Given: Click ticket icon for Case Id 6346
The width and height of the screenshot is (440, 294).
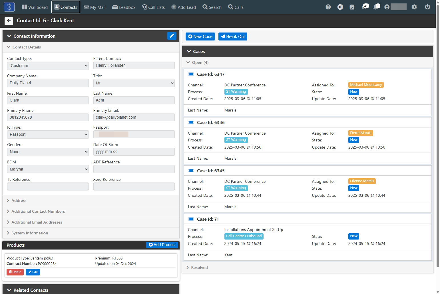Looking at the screenshot, I should (x=191, y=123).
